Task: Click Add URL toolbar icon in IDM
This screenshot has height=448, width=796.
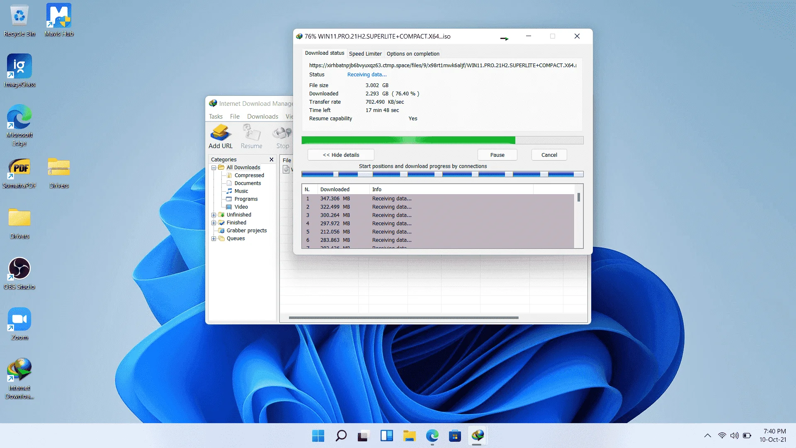Action: 221,137
